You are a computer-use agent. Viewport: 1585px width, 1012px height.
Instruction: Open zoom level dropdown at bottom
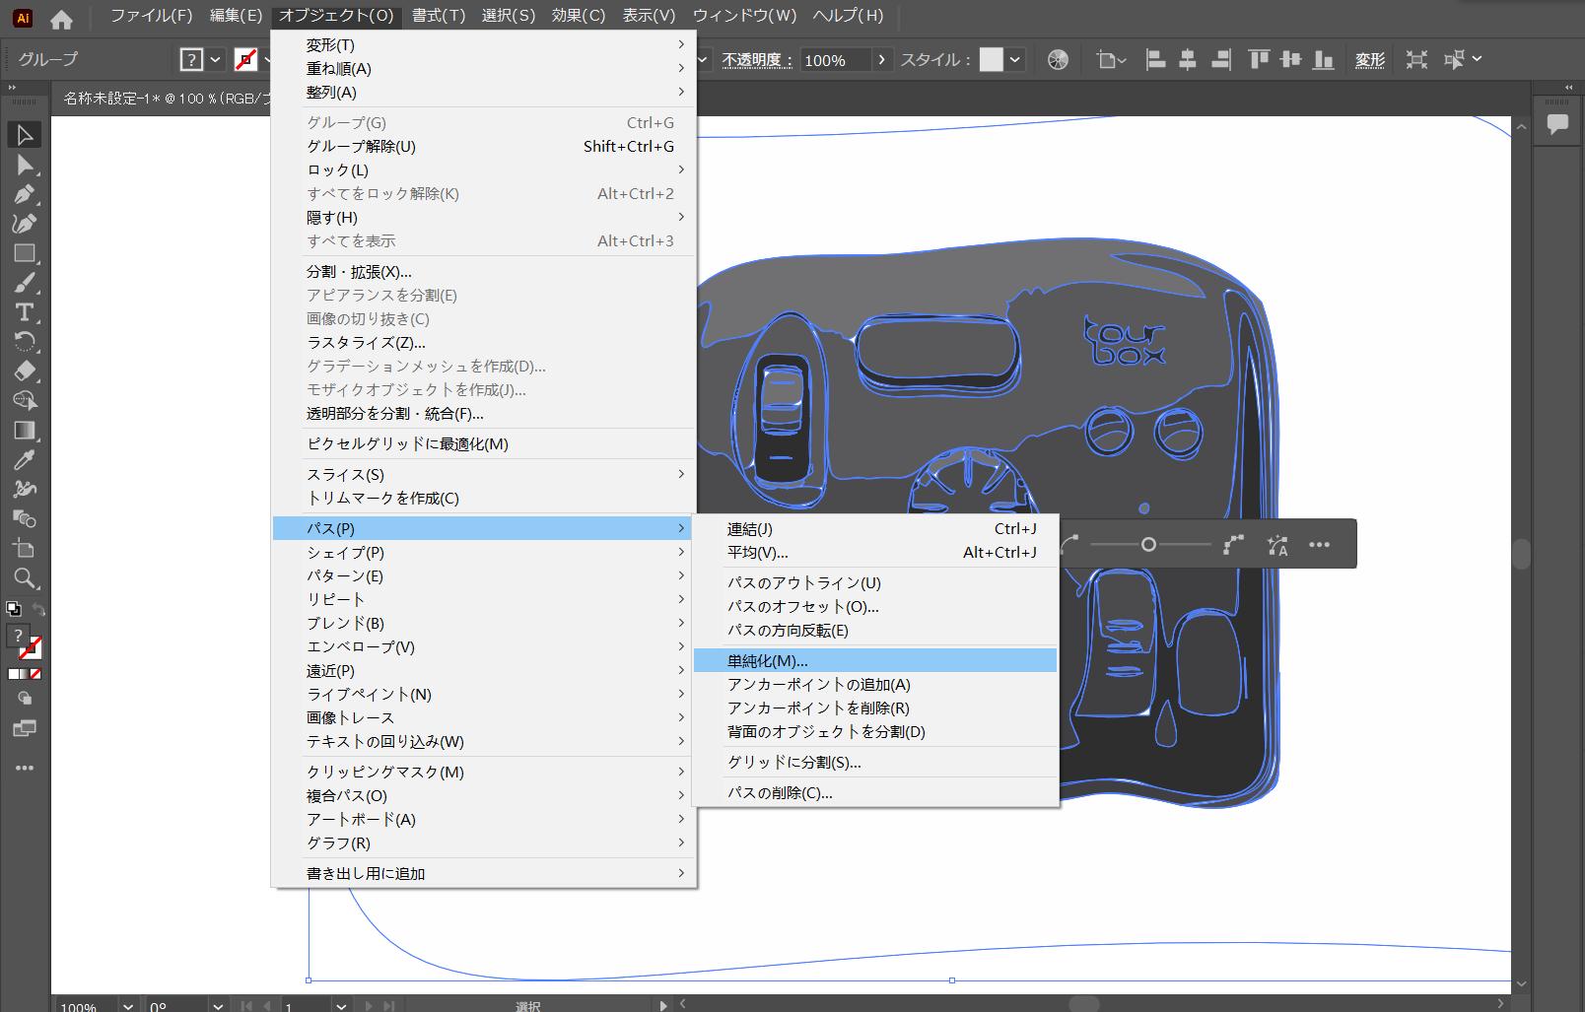coord(127,1005)
